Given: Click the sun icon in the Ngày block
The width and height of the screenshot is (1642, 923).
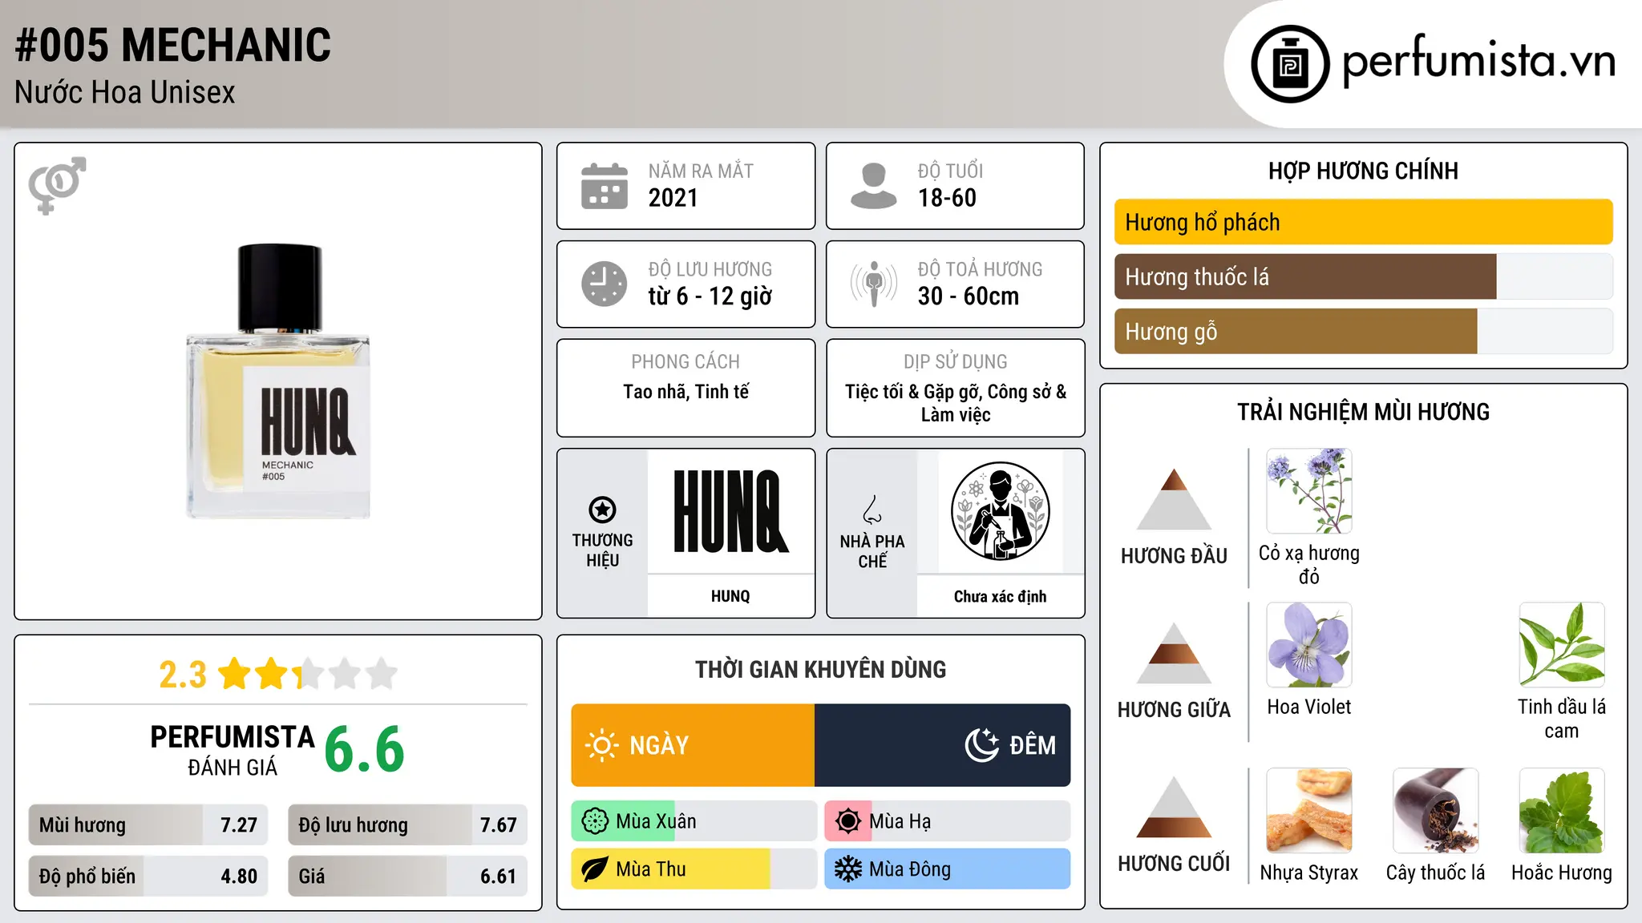Looking at the screenshot, I should pyautogui.click(x=601, y=745).
